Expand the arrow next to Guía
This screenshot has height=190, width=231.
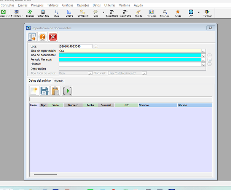(103, 13)
